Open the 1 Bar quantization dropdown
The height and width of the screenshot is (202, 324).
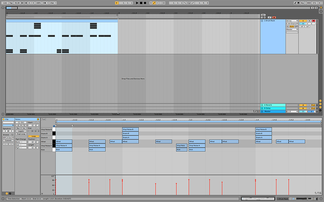pos(53,3)
